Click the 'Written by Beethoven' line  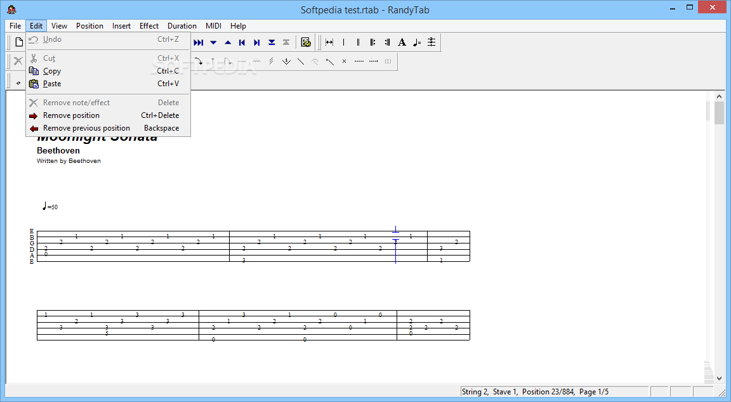point(69,160)
